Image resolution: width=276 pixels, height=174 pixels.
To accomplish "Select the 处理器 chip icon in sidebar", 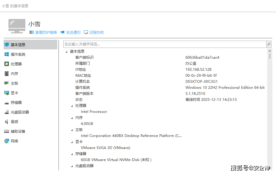I will [7, 64].
